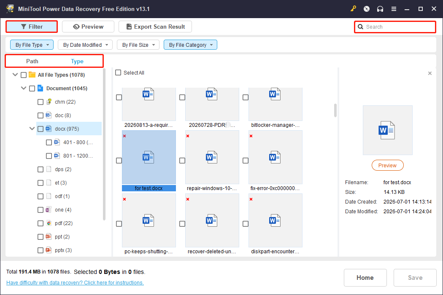The height and width of the screenshot is (295, 443).
Task: Collapse the docx (975) tree node
Action: click(32, 129)
